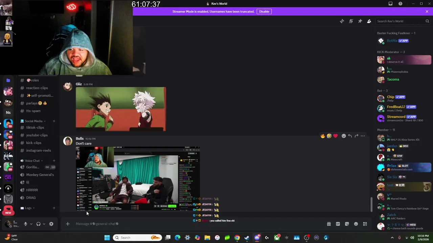Dismiss the Streamer Mode banner
Screen dimensions: 433x243
tap(427, 11)
